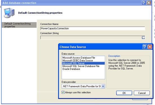Image resolution: width=155 pixels, height=105 pixels.
Task: Click the Description group label
Action: pos(114,56)
